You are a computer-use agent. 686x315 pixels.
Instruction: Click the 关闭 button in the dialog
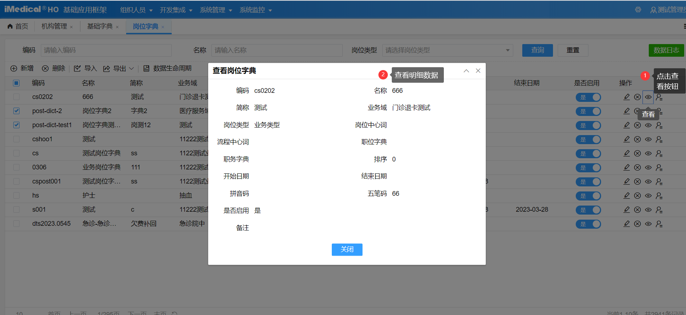(x=347, y=249)
